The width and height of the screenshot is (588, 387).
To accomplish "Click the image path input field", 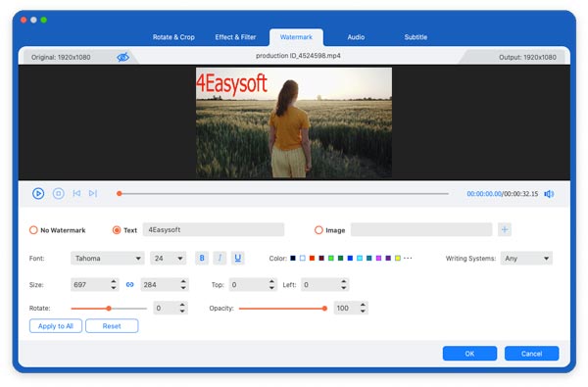I will pos(421,229).
